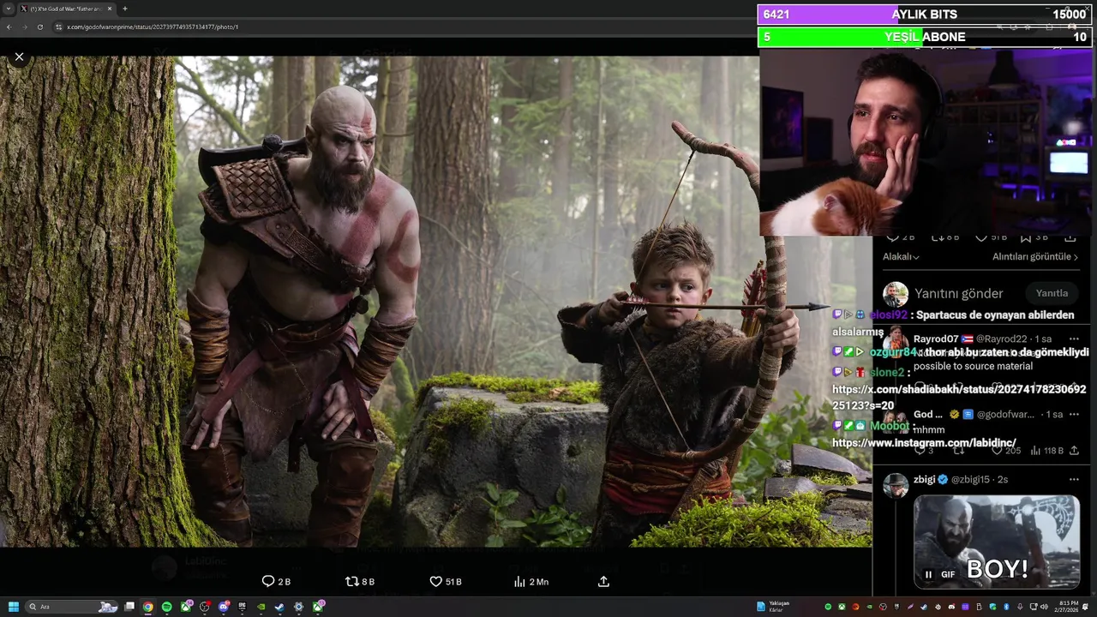
Task: Click the Bluetooth tray icon
Action: [x=1006, y=607]
